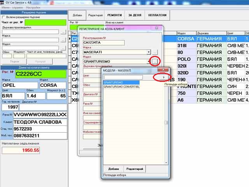The image size is (249, 187).
Task: Close the Models - MASERATI dialog
Action: point(163,69)
